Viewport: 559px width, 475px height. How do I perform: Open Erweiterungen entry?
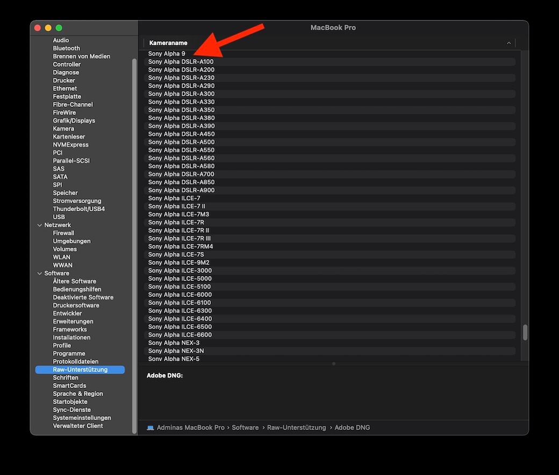click(x=73, y=321)
